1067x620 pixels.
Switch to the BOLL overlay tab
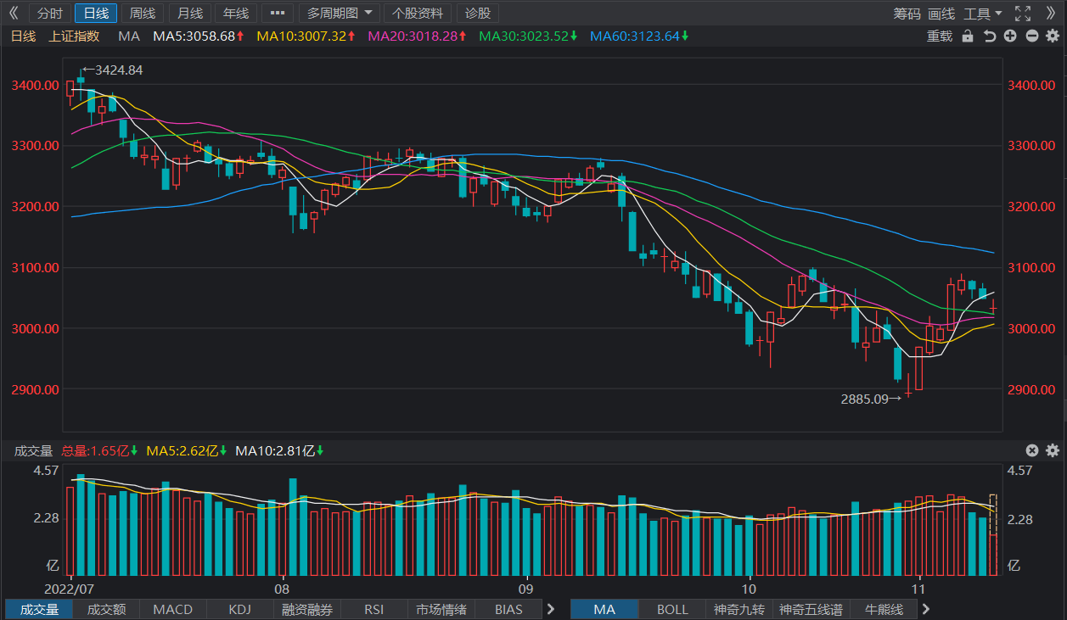click(671, 609)
